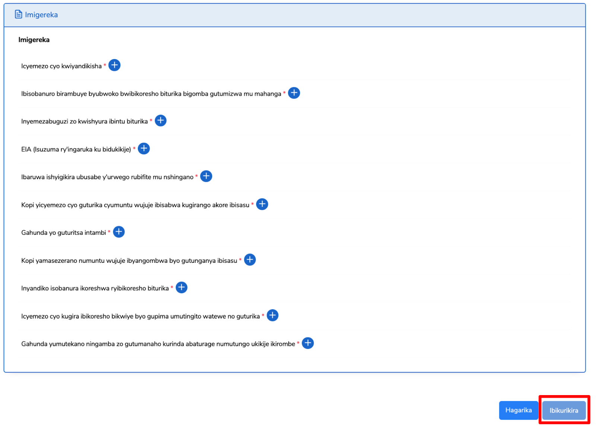Click label Gahunda yumutekano ningamba zo gutumanaho
Screen dimensions: 596x433
coord(158,344)
